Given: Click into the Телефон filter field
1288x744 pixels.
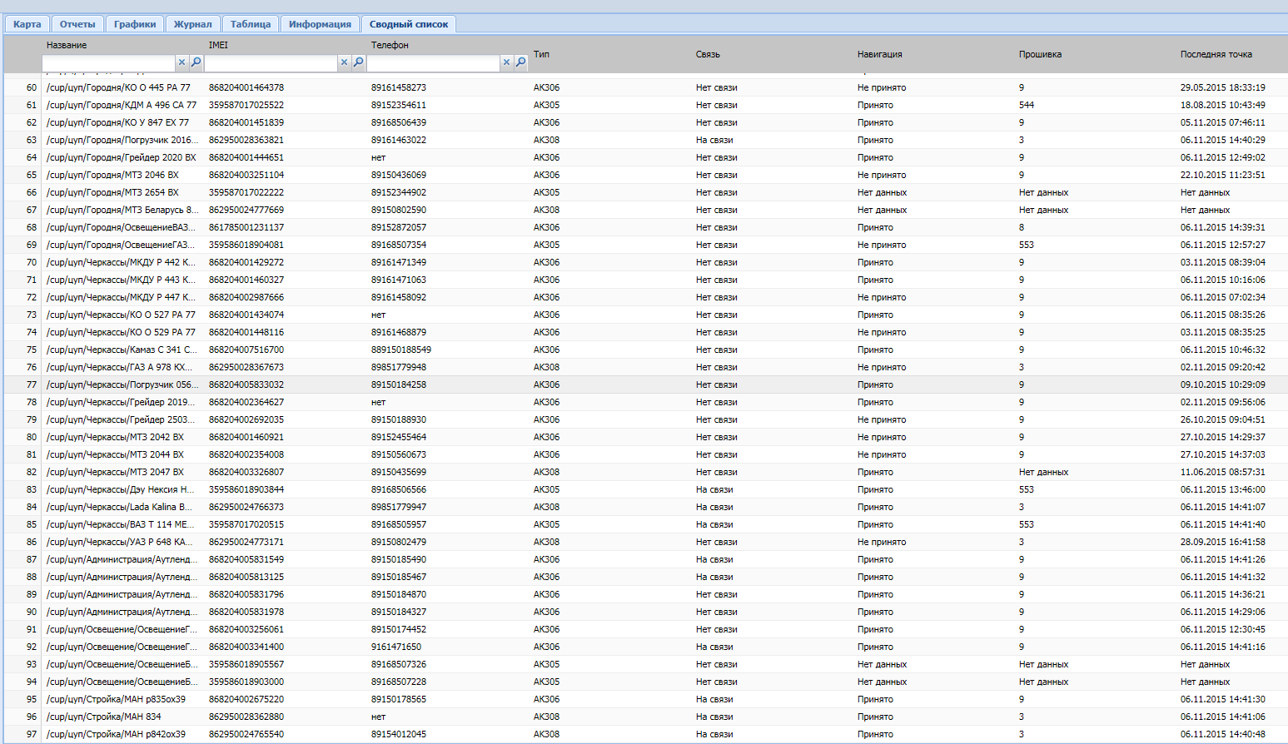Looking at the screenshot, I should pyautogui.click(x=433, y=63).
